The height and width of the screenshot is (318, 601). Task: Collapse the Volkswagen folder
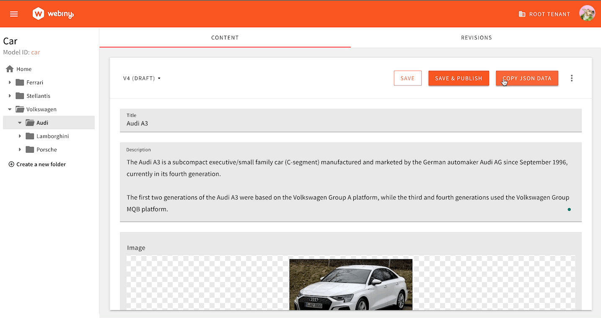point(10,109)
